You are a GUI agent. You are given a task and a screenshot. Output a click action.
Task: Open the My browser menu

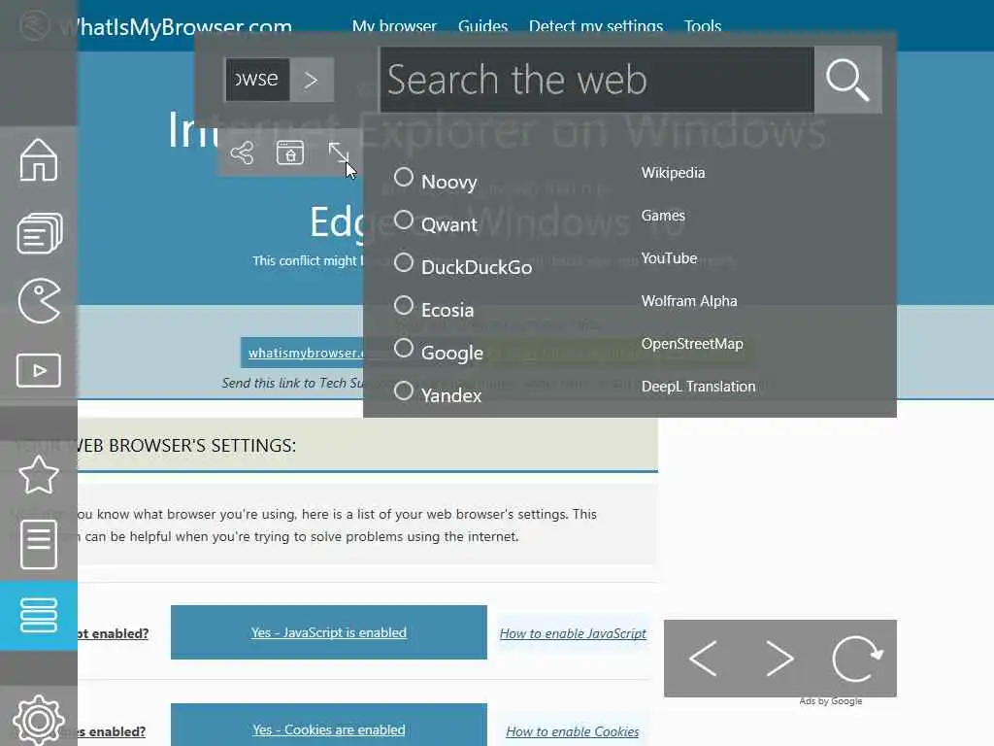[x=394, y=26]
